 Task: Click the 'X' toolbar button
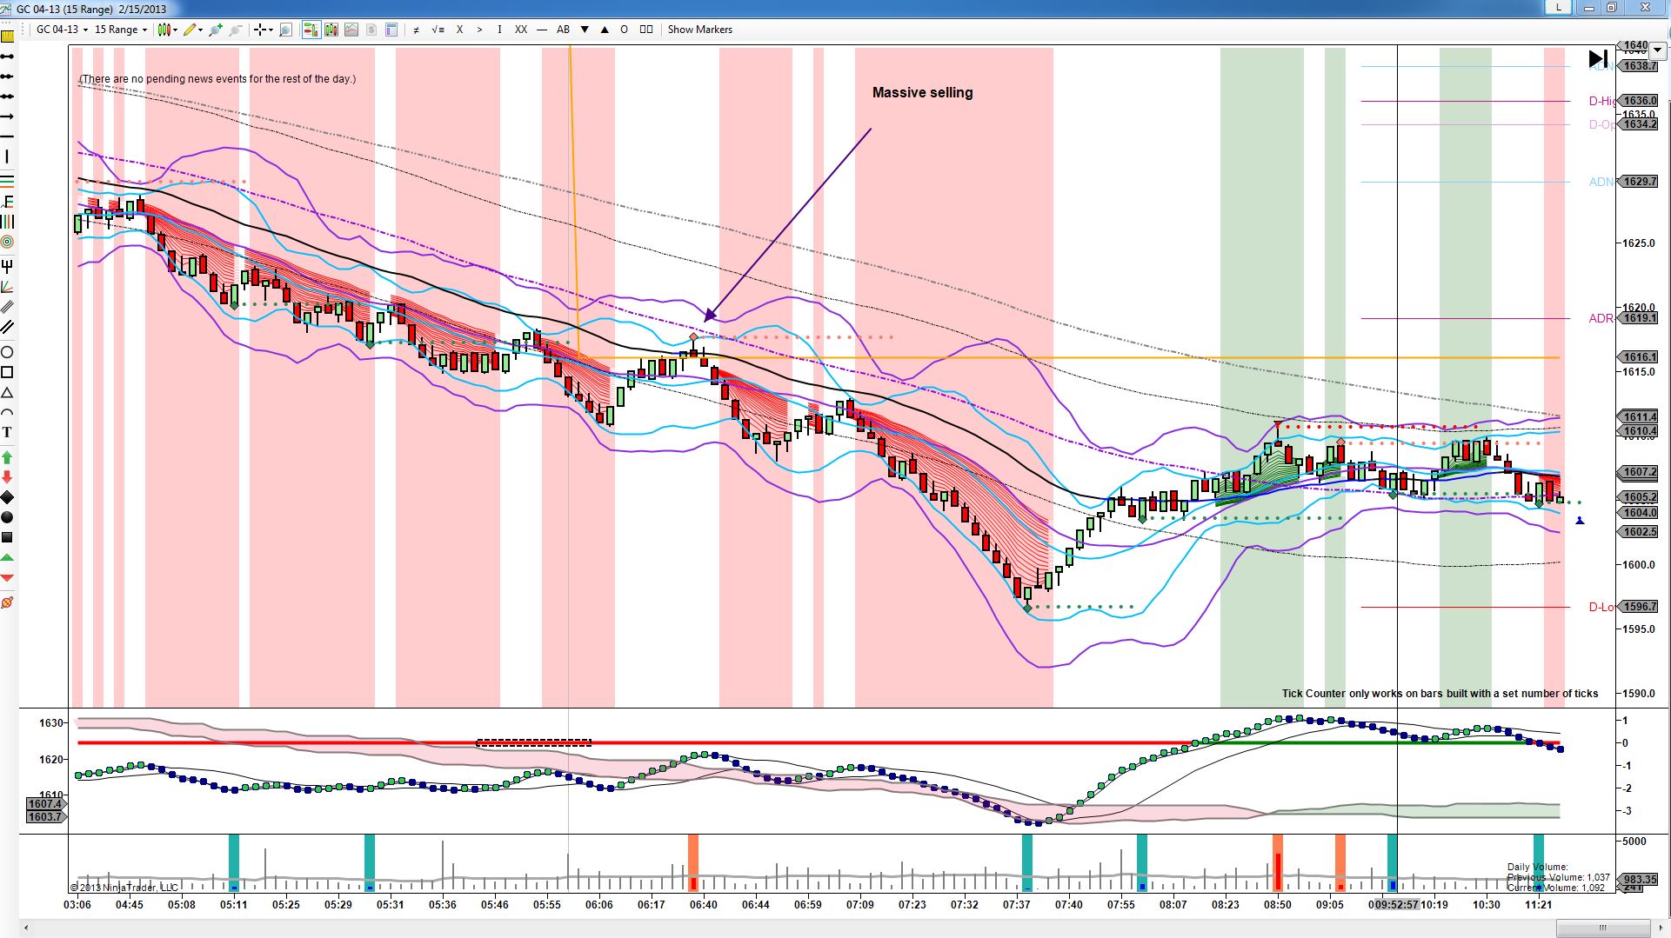point(460,30)
